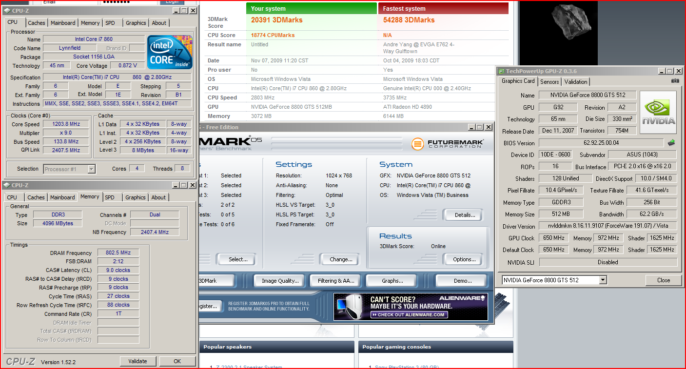Switch to Mainboard tab in top CPU-Z window

point(63,23)
